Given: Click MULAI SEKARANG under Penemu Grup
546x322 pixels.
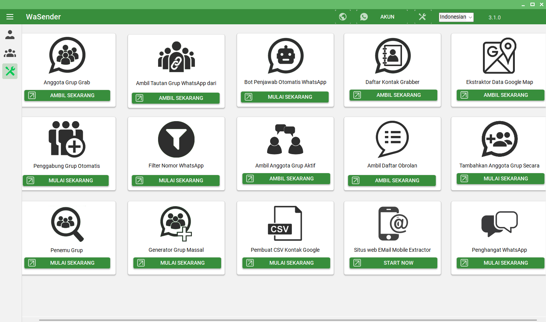Looking at the screenshot, I should click(67, 263).
